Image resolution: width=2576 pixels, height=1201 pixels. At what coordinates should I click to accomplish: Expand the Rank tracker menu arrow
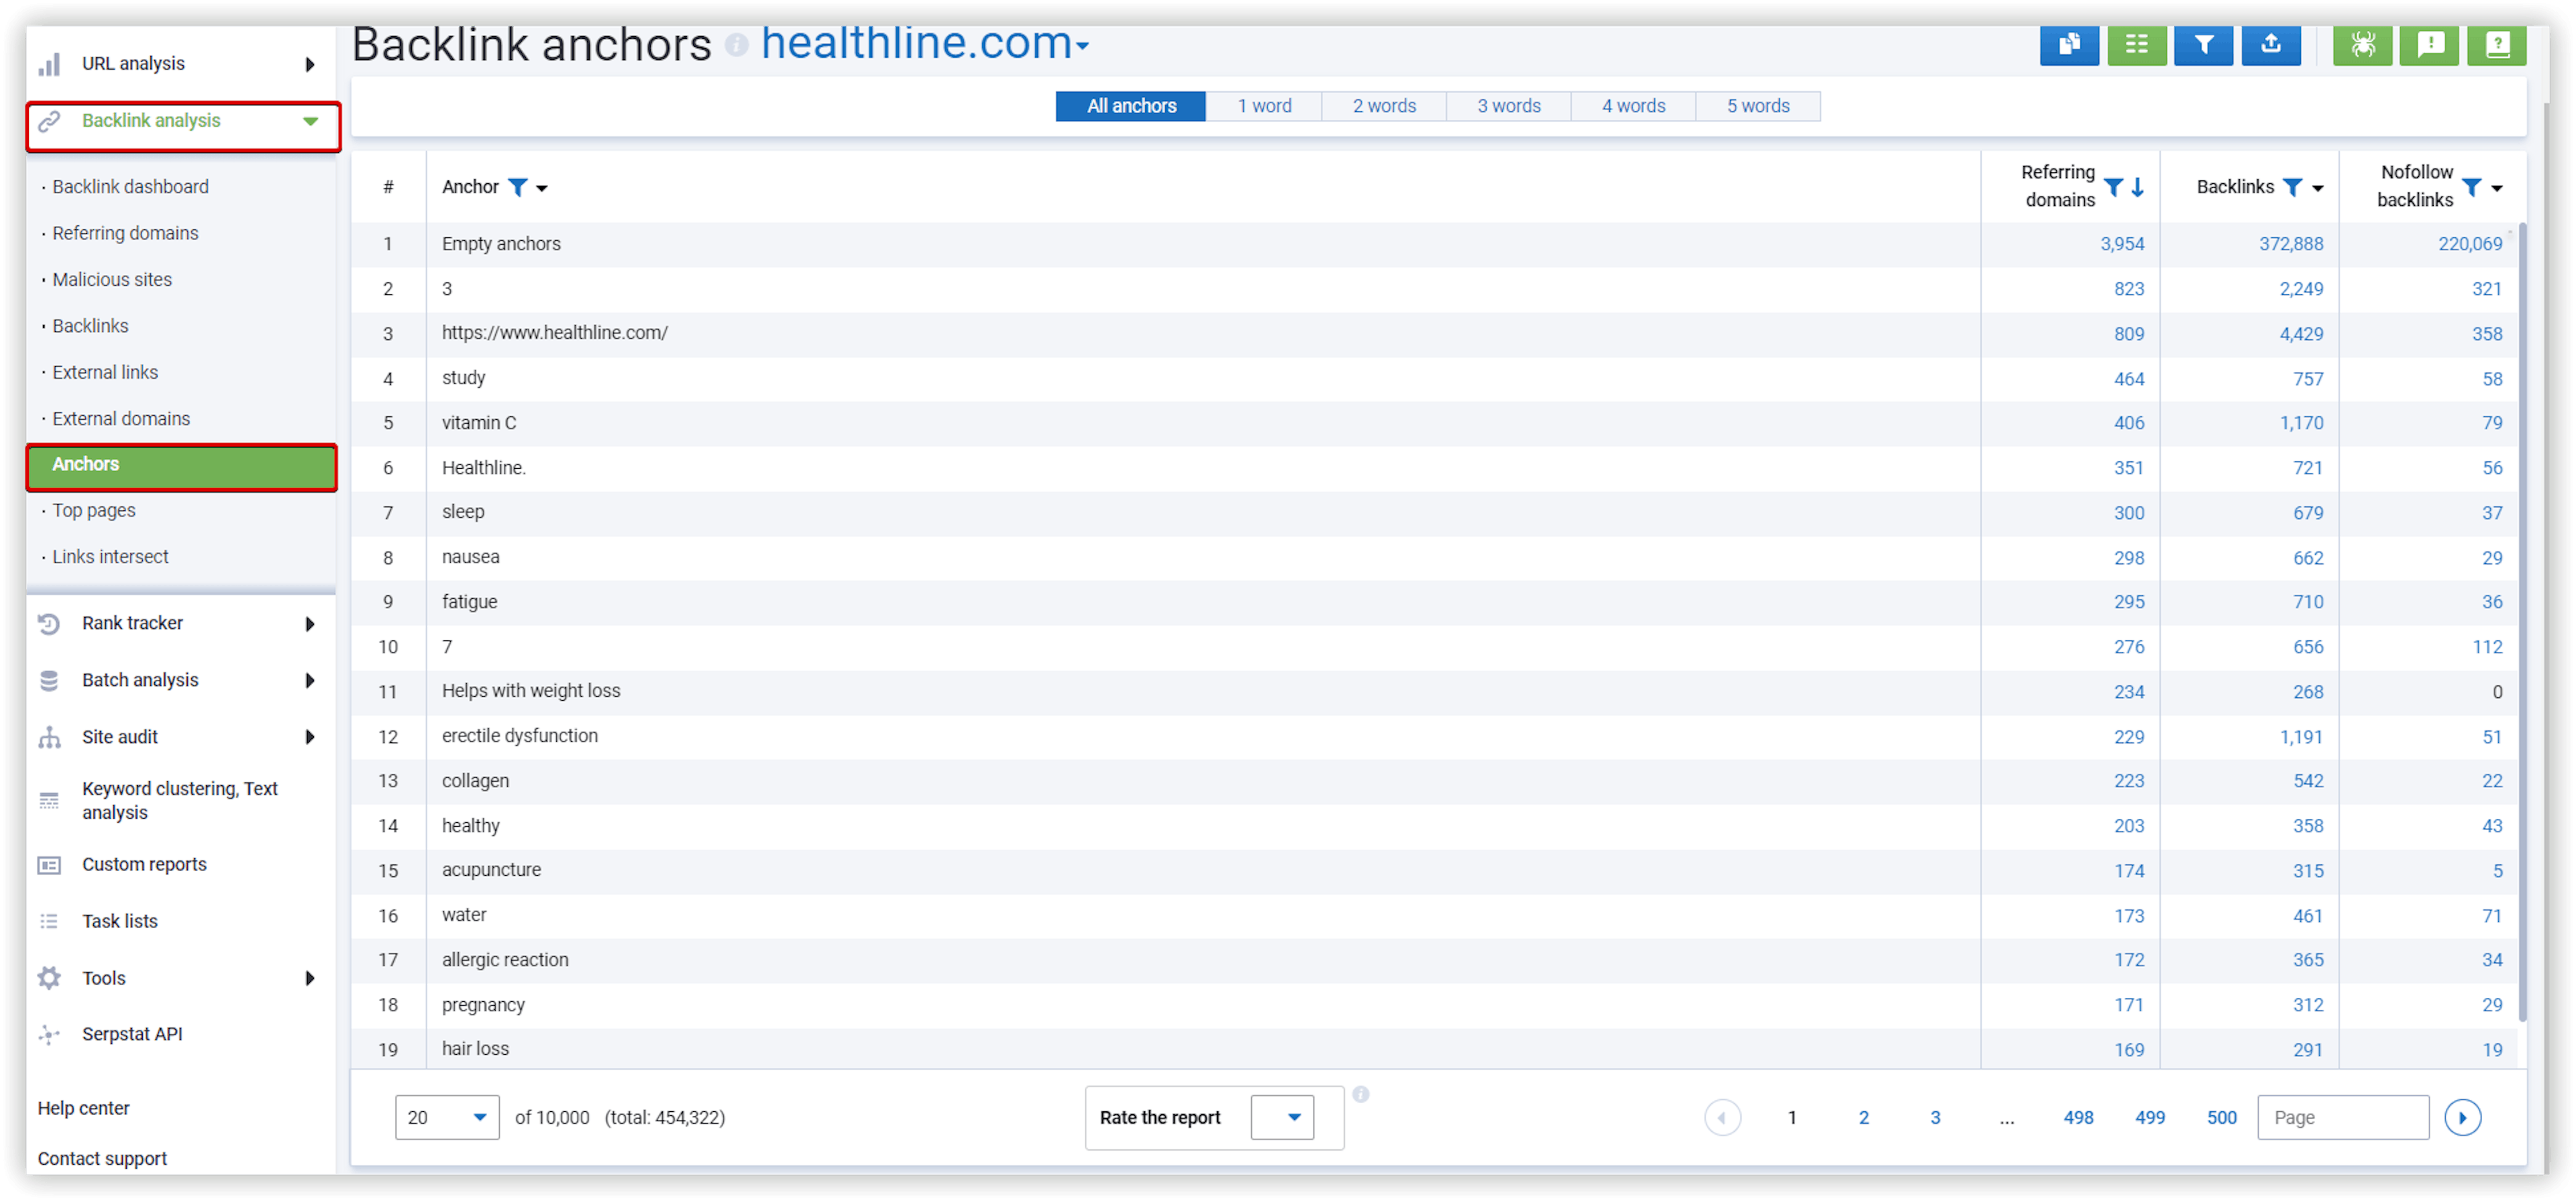click(x=310, y=624)
